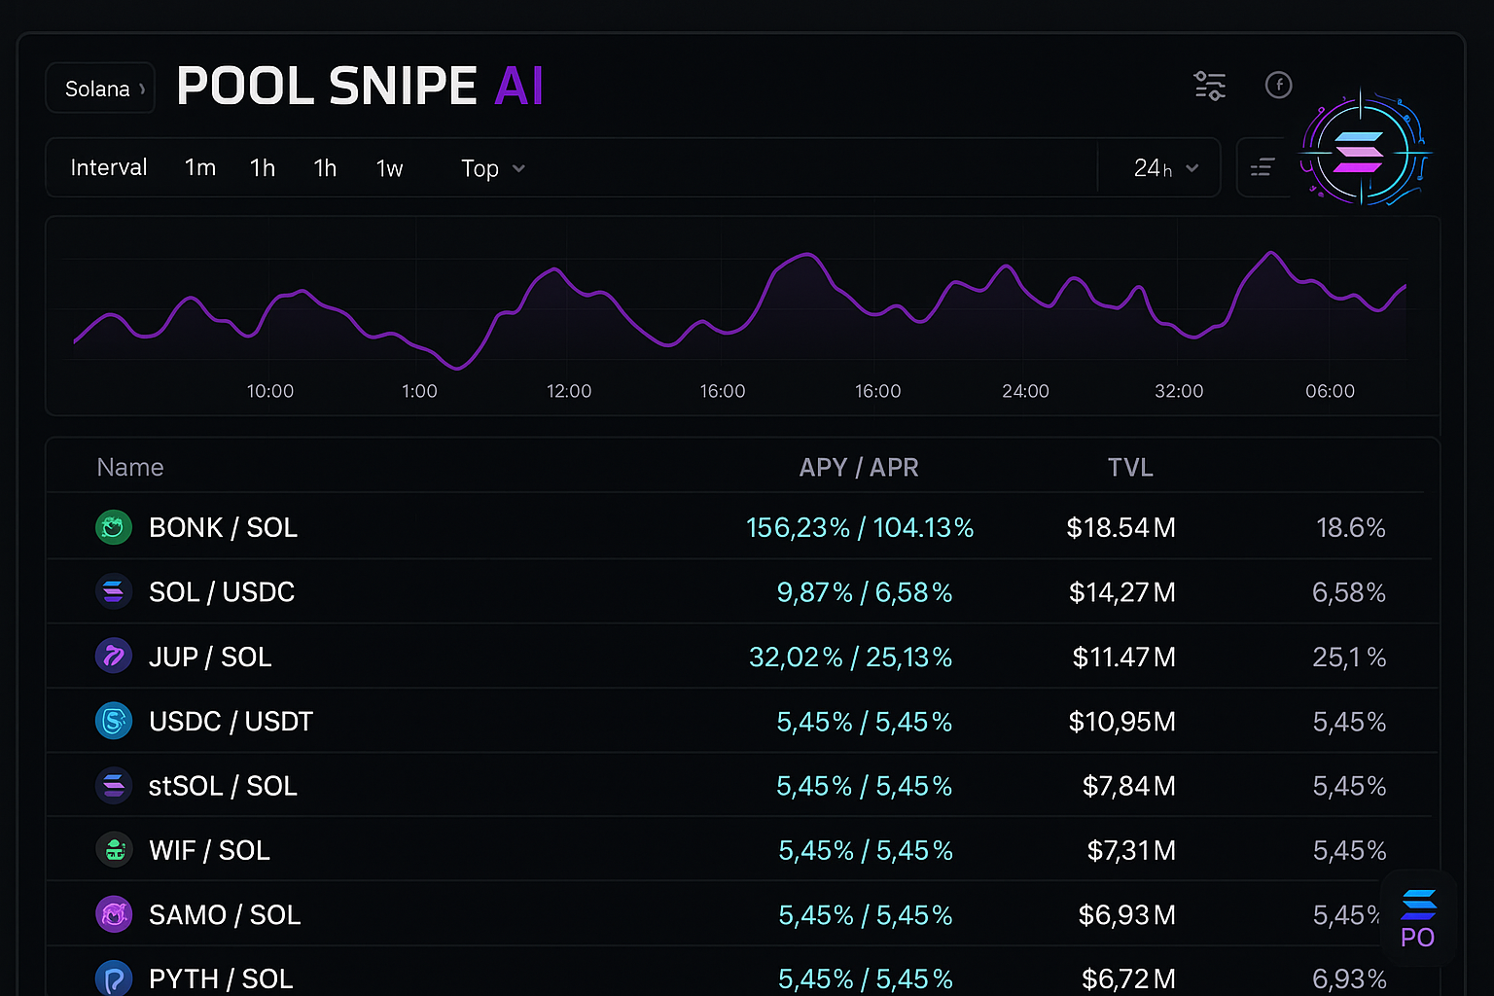Click the $14,27 M TVL value
The height and width of the screenshot is (996, 1494).
coord(1122,591)
